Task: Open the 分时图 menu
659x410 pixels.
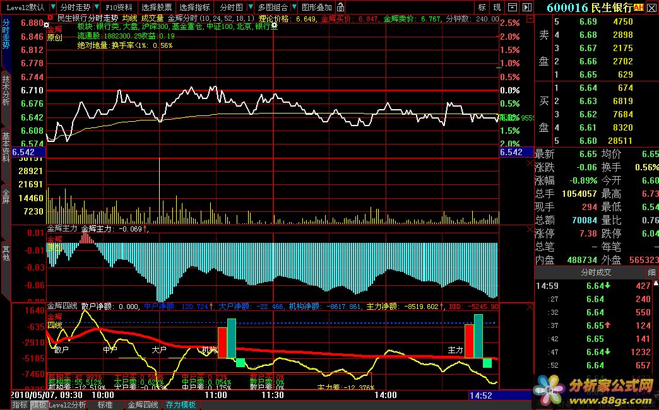Action: [231, 7]
